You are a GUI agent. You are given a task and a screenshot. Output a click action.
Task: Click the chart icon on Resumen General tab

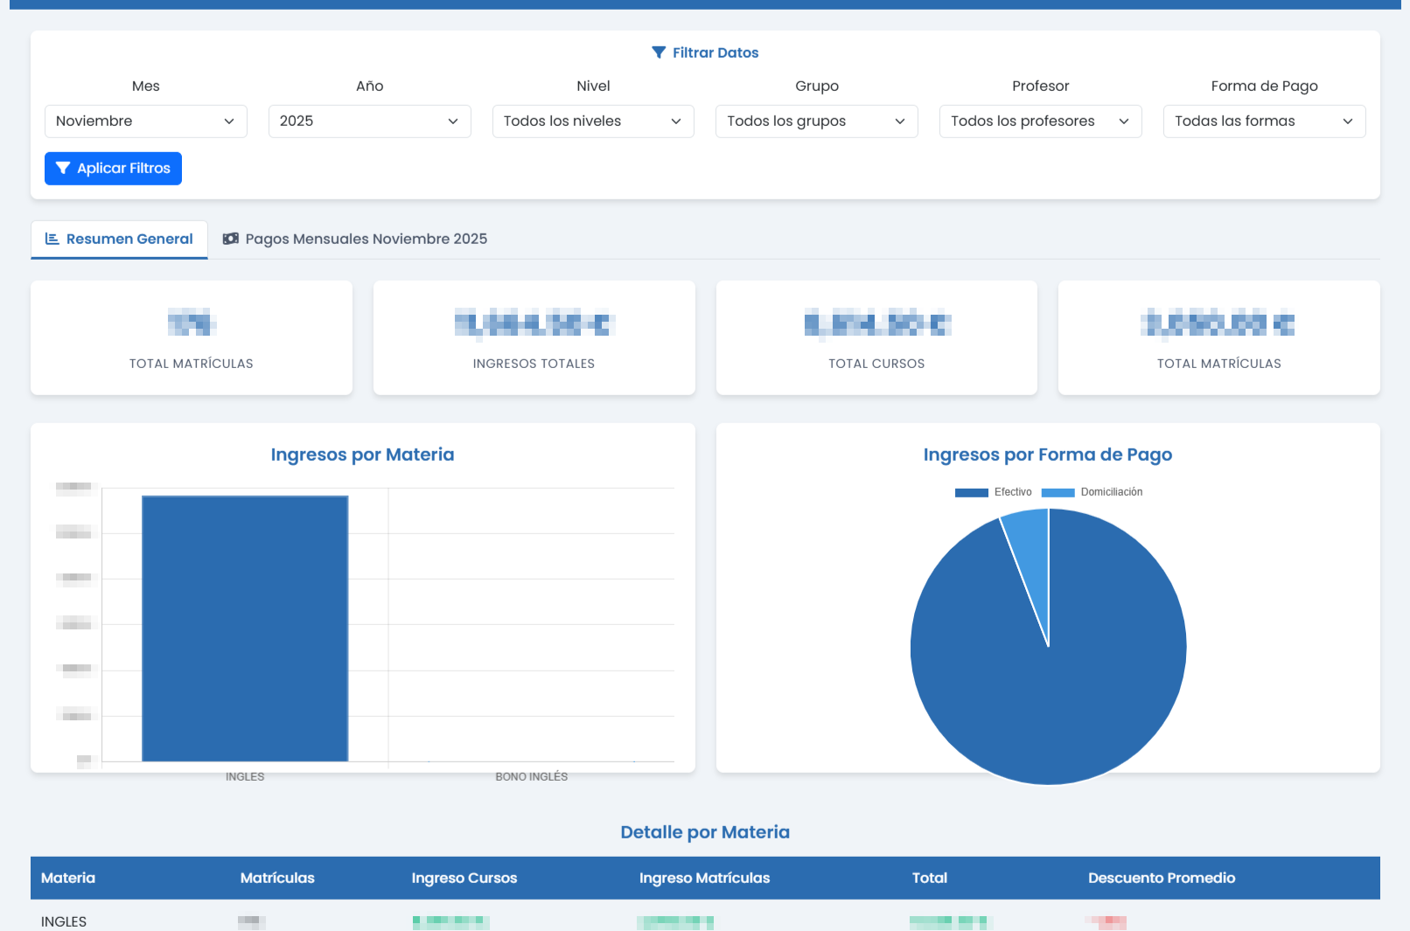point(52,239)
